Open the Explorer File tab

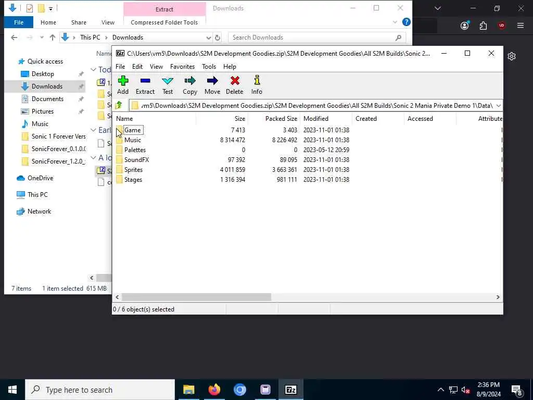coord(19,22)
